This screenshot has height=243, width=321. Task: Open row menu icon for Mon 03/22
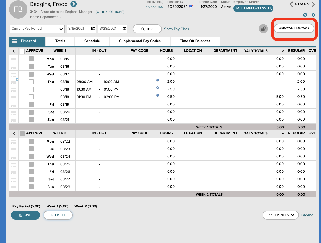click(x=13, y=142)
